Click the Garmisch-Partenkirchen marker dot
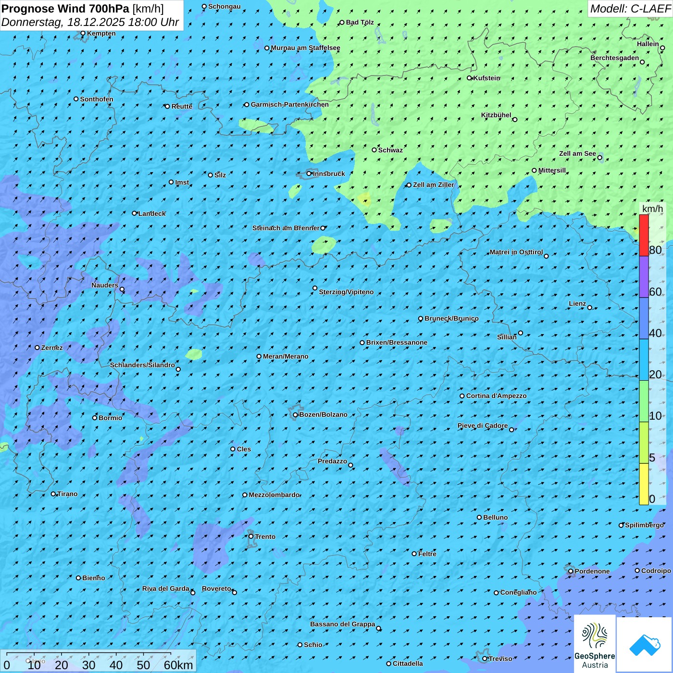Viewport: 673px width, 673px height. (x=247, y=105)
